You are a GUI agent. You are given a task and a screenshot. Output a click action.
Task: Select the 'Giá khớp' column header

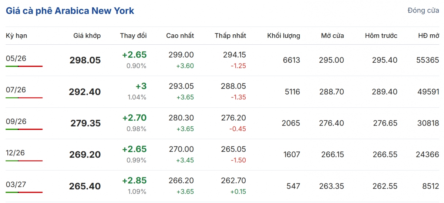pyautogui.click(x=87, y=36)
